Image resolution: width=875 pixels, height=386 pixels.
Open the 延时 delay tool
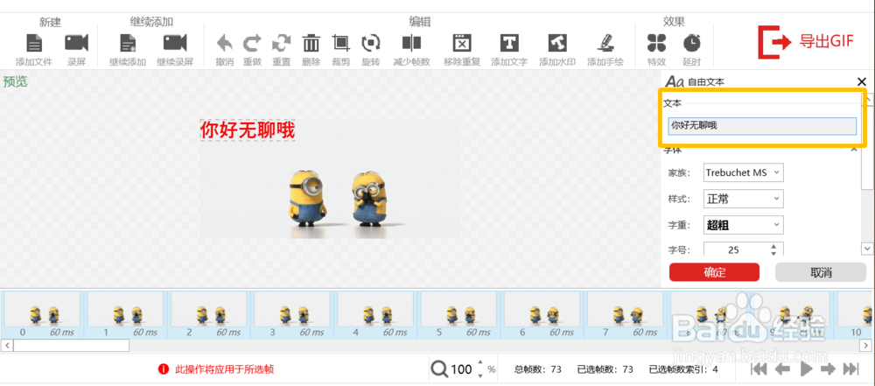coord(692,43)
